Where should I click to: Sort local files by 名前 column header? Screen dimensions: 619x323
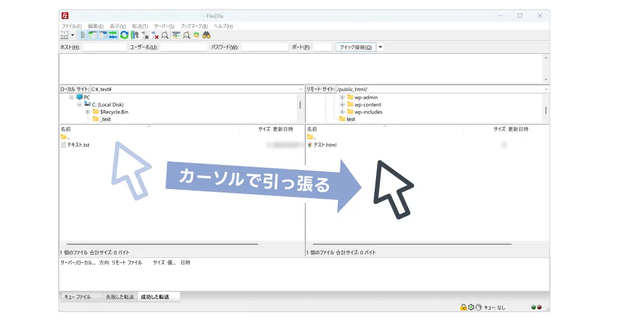click(65, 129)
